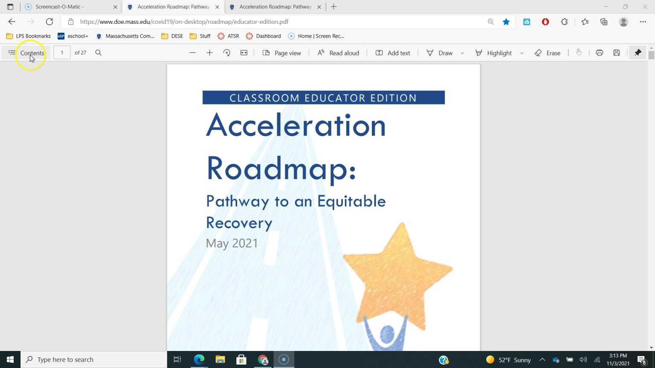
Task: Zoom into the PDF document
Action: 209,52
